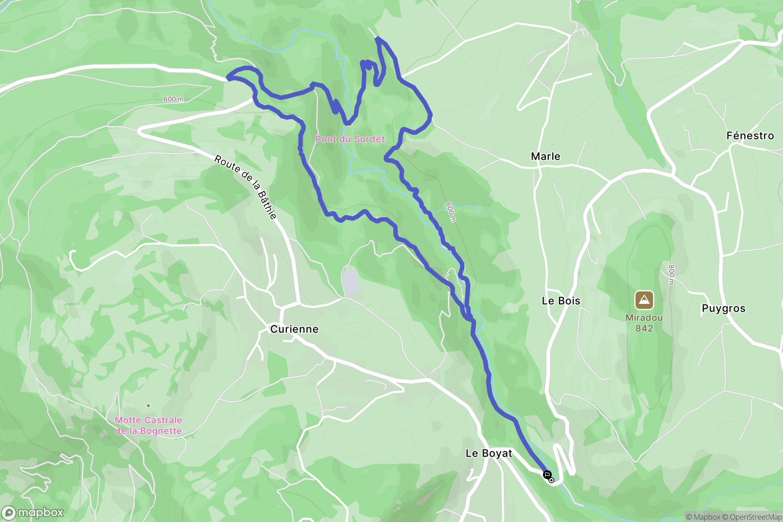783x522 pixels.
Task: Click the Mapbox logo icon
Action: point(8,513)
